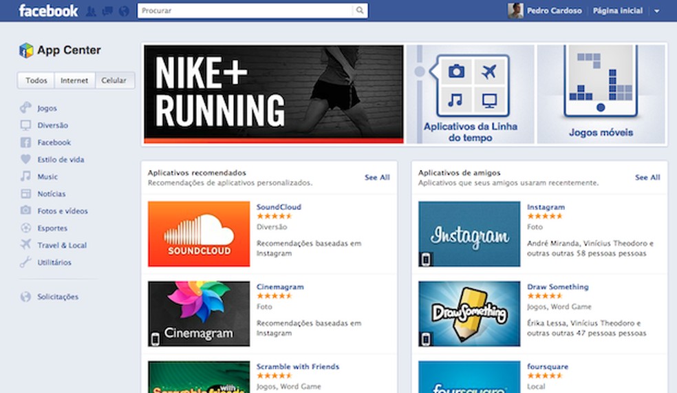
Task: Click Cinemagram app thumbnail
Action: point(199,314)
